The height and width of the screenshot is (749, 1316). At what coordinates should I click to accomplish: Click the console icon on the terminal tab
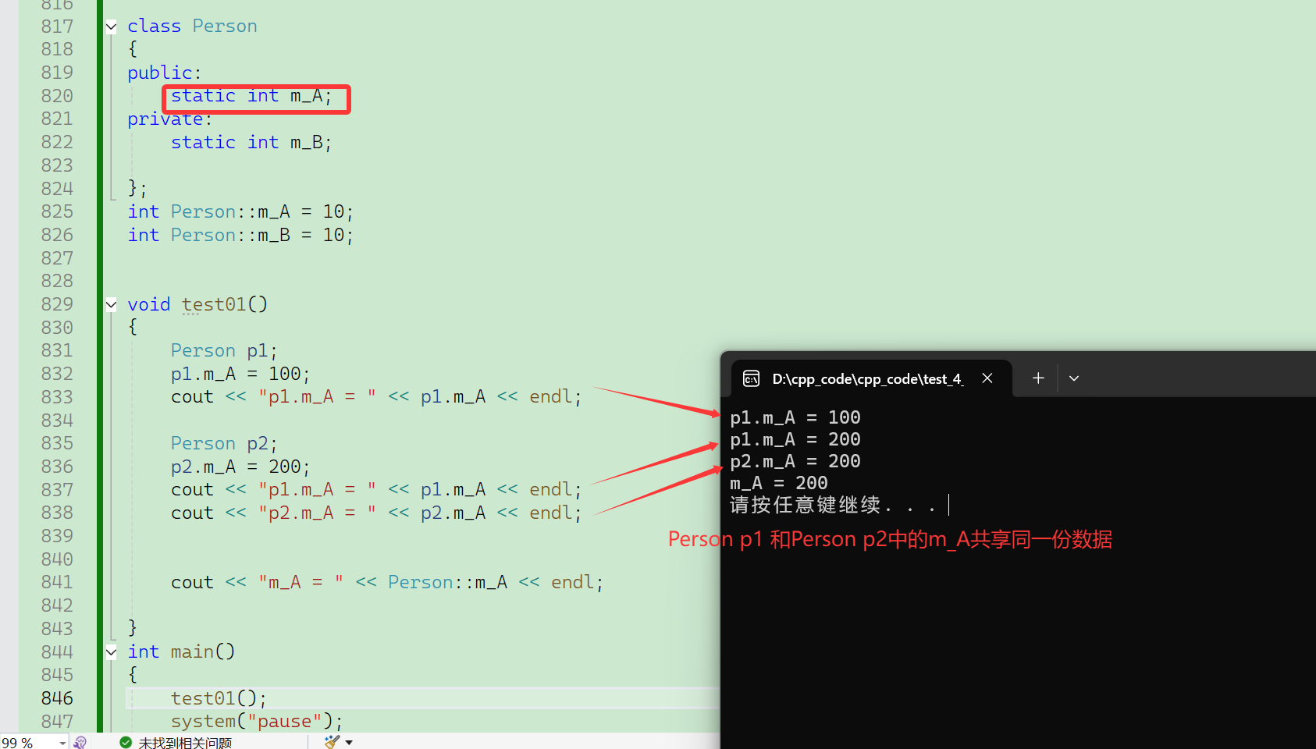pos(751,379)
